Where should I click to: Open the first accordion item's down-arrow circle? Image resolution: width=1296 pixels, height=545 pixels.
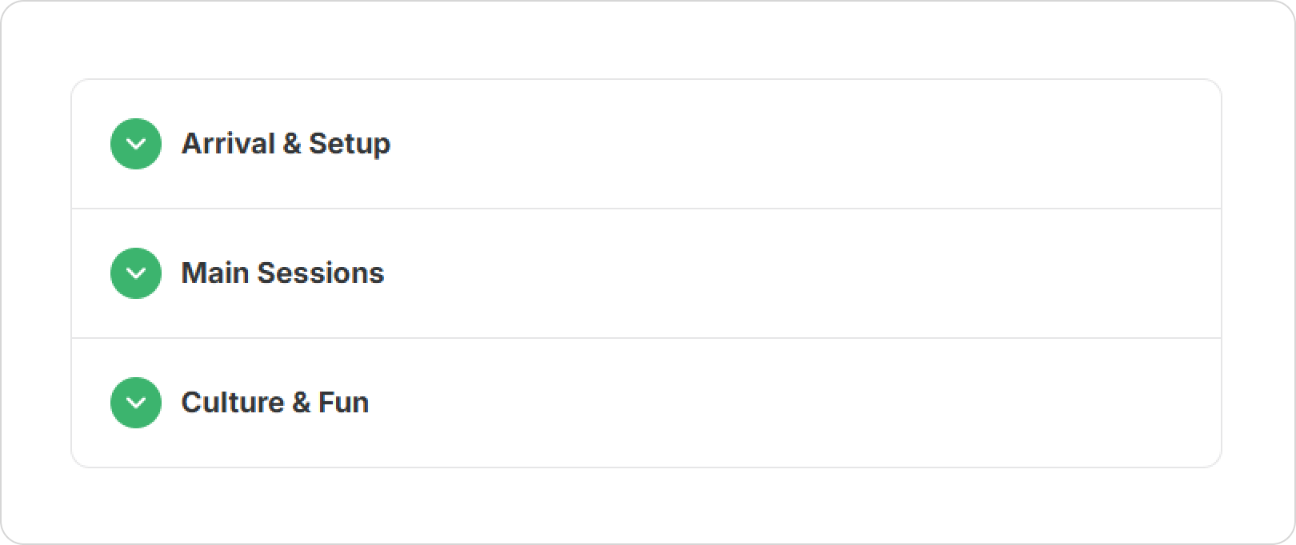[x=136, y=144]
